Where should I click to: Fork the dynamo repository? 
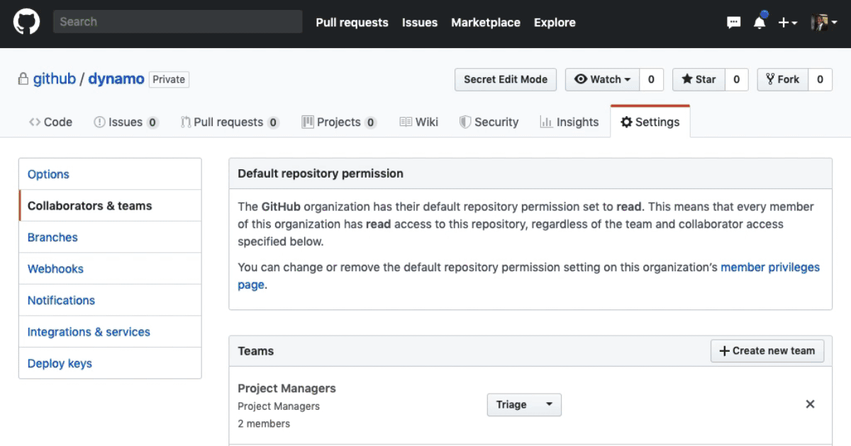[782, 79]
